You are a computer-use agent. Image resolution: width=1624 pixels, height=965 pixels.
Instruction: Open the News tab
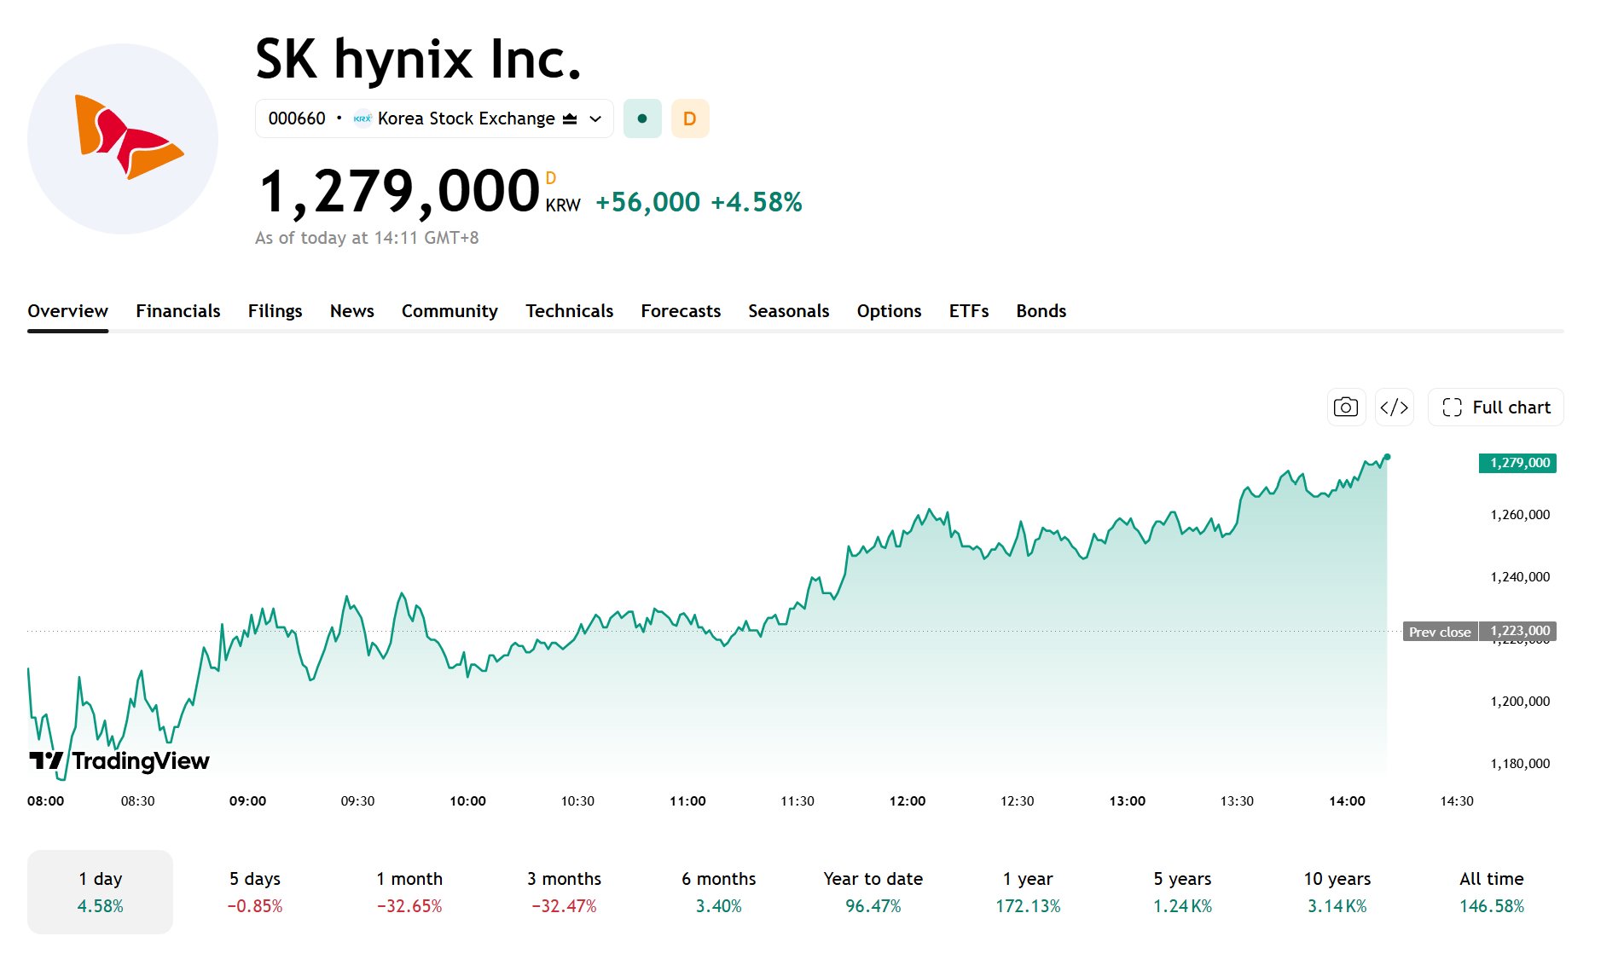coord(352,311)
